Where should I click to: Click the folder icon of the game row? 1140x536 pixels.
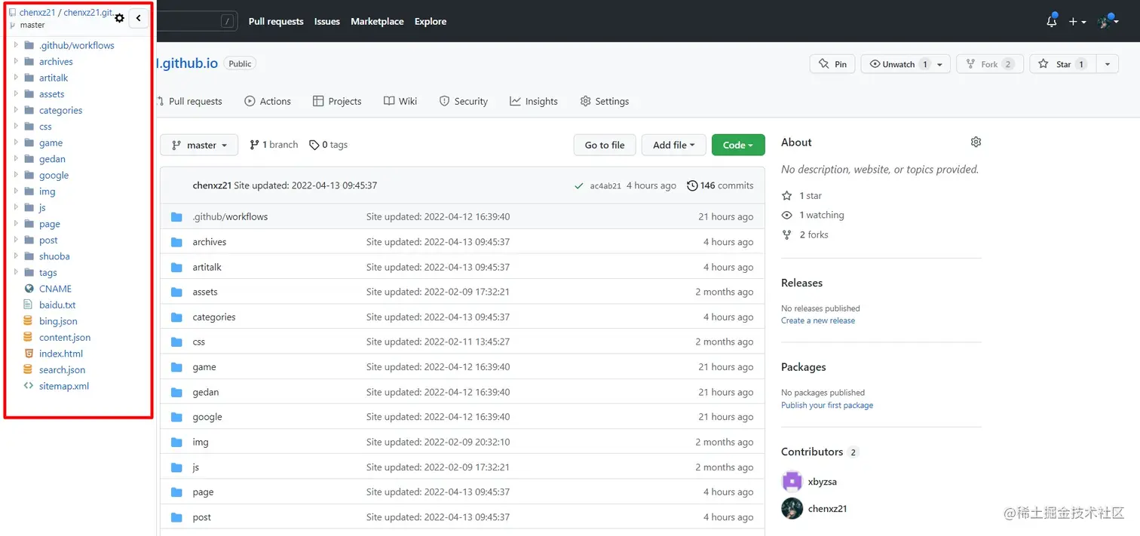176,367
